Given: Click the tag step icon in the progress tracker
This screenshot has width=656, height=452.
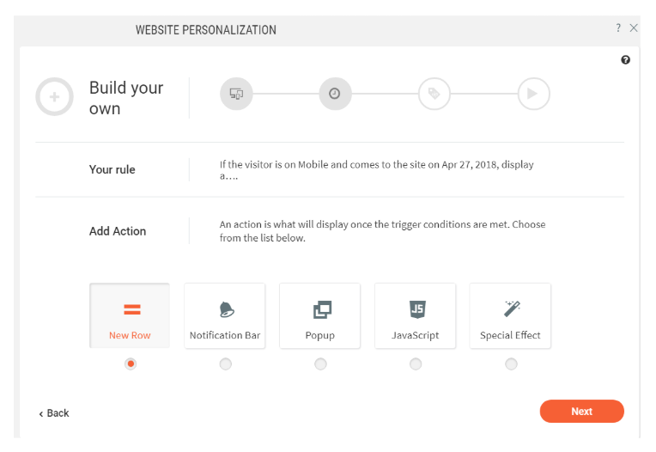Looking at the screenshot, I should (x=434, y=94).
